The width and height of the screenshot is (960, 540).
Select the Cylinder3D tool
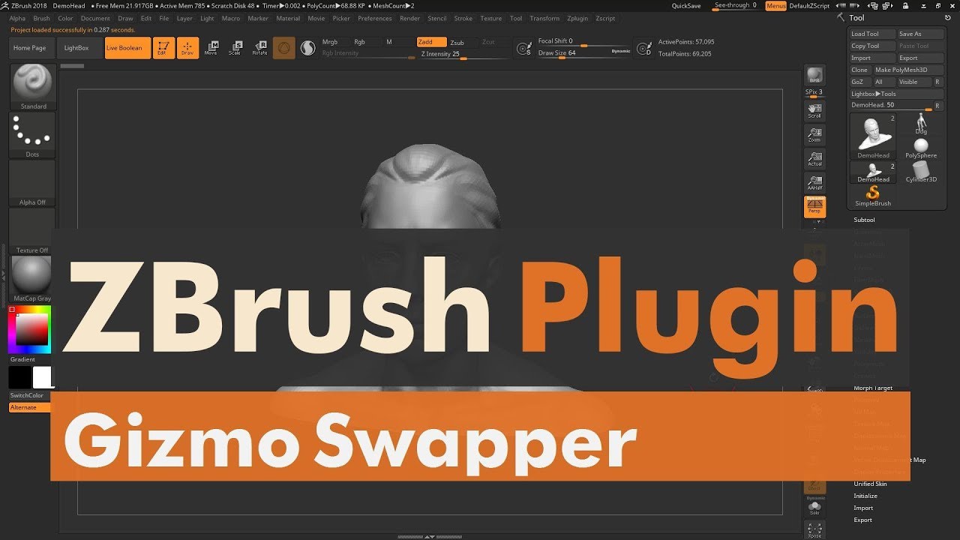(x=921, y=172)
